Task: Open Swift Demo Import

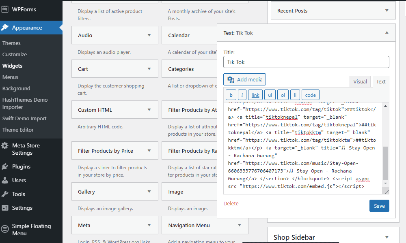Action: tap(24, 119)
